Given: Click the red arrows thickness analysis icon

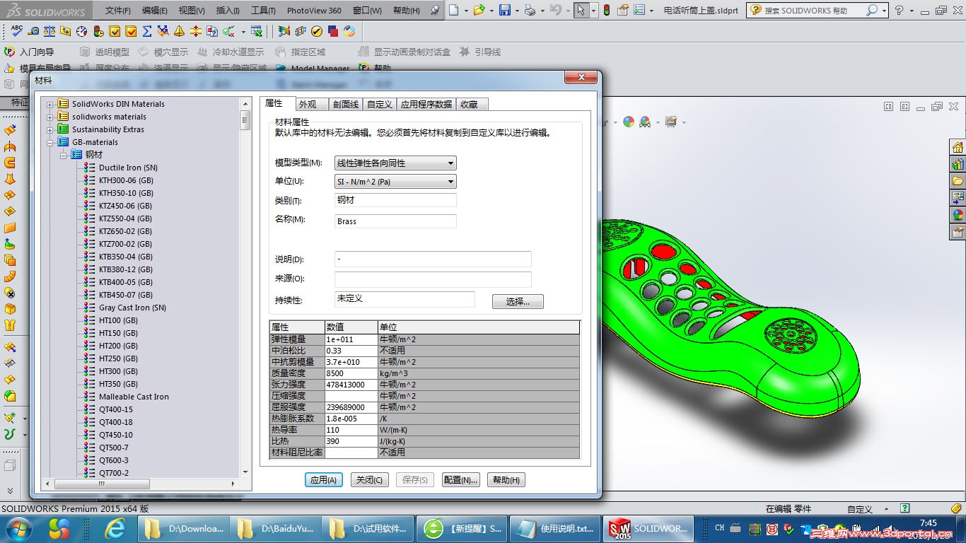Looking at the screenshot, I should tap(196, 31).
